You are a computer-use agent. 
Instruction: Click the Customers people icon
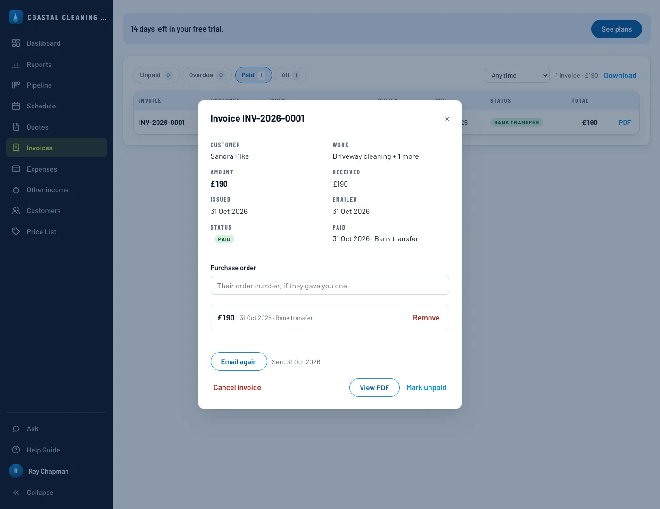pos(16,211)
